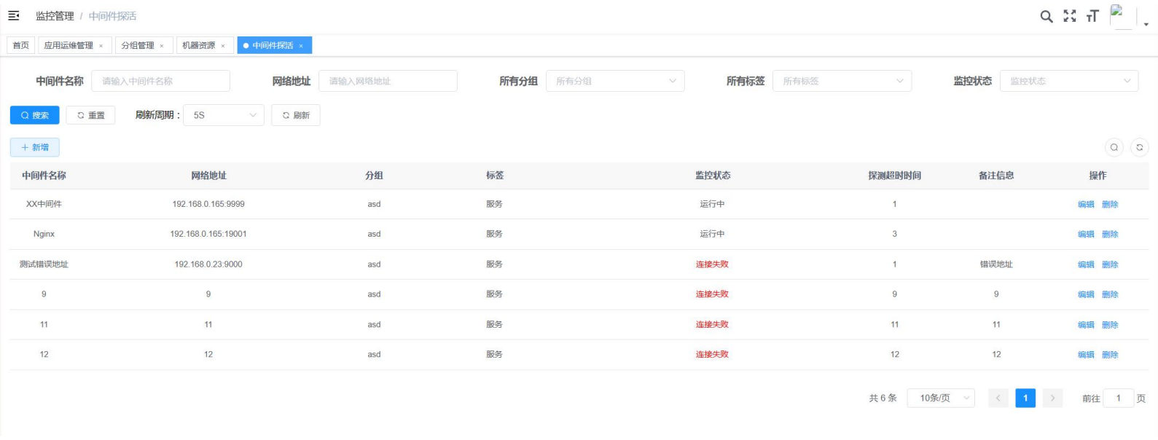1158x440 pixels.
Task: Toggle fullscreen mode icon
Action: point(1069,16)
